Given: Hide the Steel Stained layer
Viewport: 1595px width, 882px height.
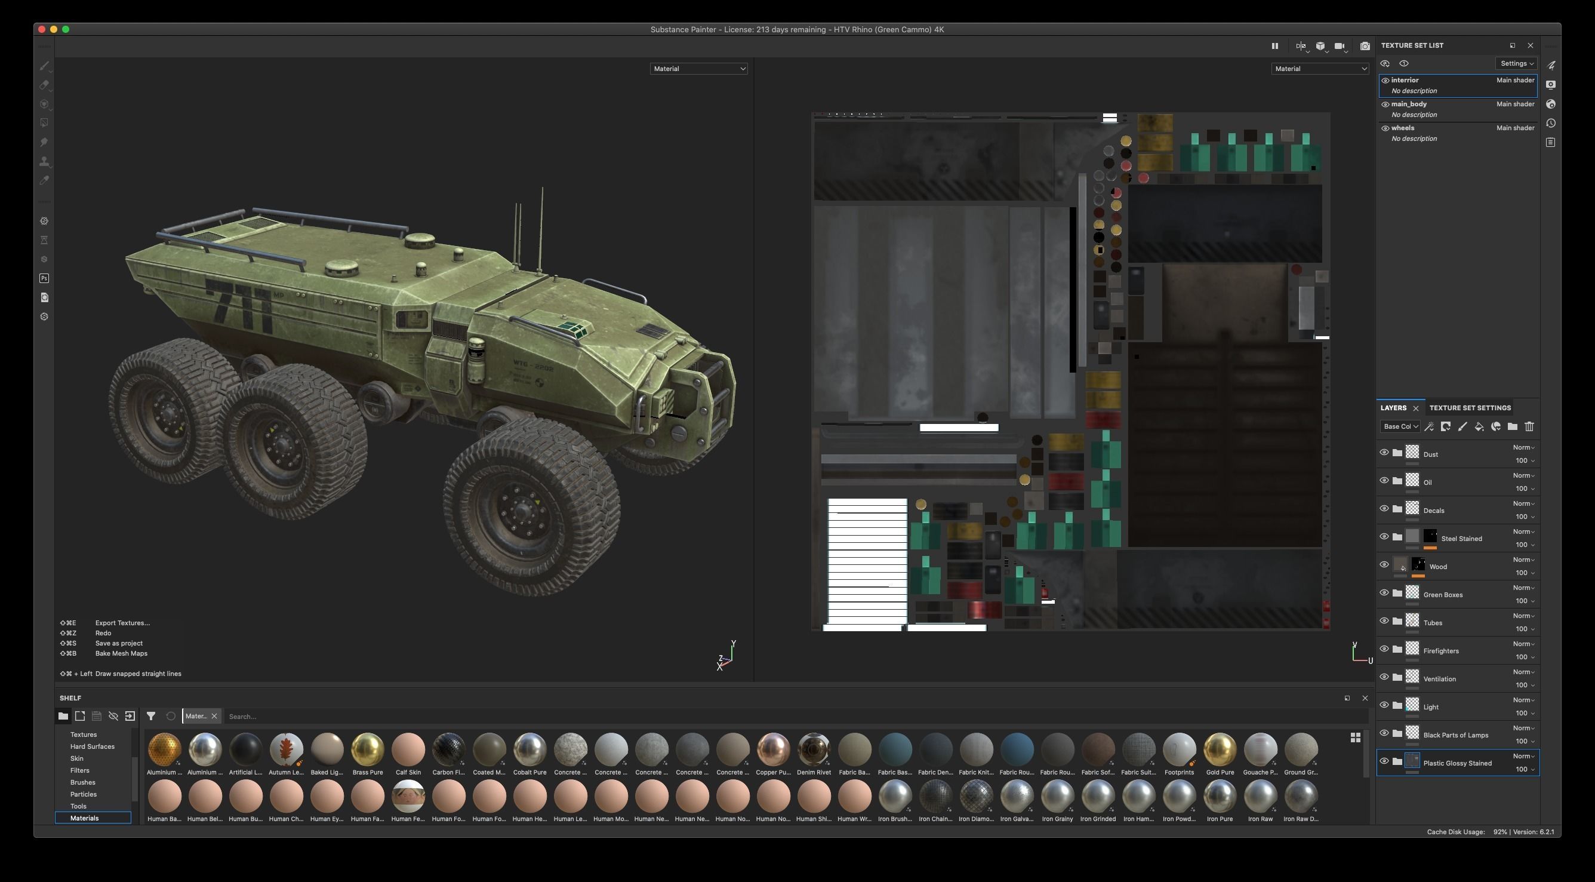Looking at the screenshot, I should click(1384, 537).
